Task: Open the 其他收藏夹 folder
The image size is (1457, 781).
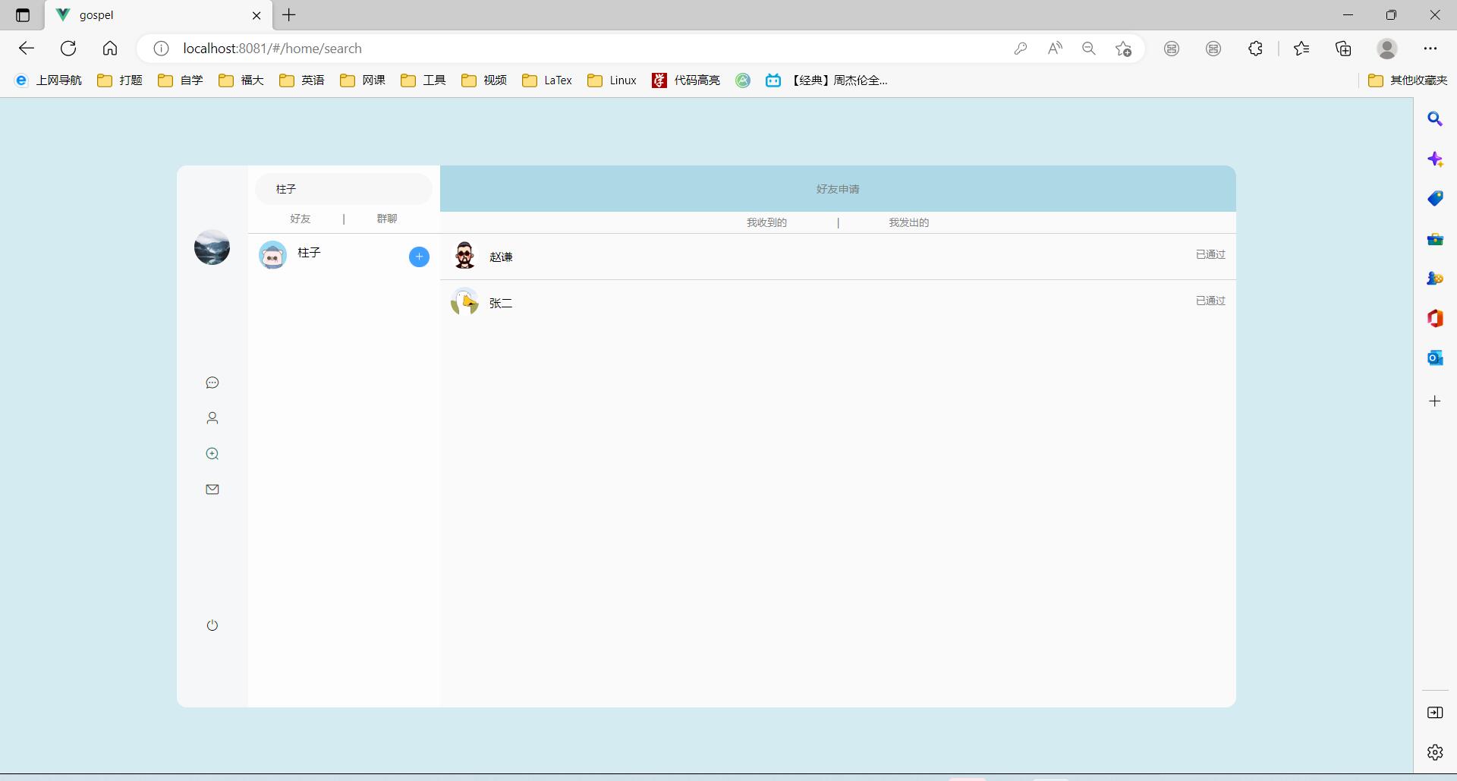Action: click(1408, 80)
